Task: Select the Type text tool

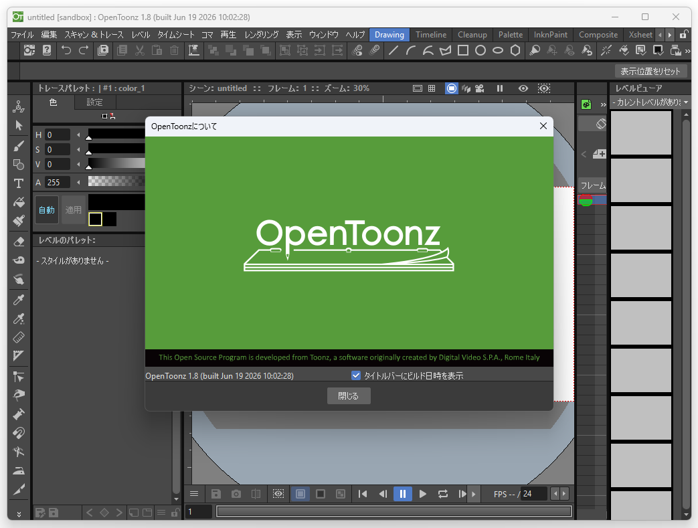Action: pos(18,183)
